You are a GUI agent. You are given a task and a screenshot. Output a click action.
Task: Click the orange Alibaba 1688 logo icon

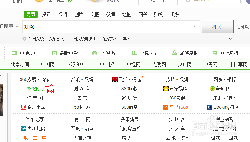(x=165, y=107)
